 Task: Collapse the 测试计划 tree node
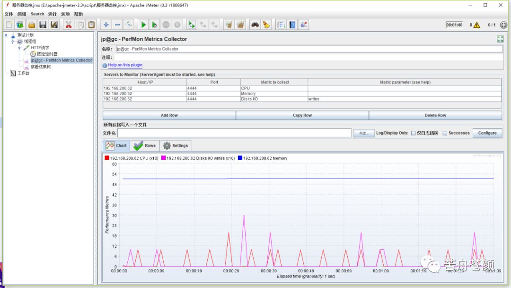pos(6,35)
